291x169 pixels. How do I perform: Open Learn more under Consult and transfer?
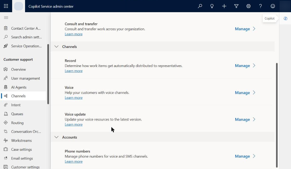point(73,34)
